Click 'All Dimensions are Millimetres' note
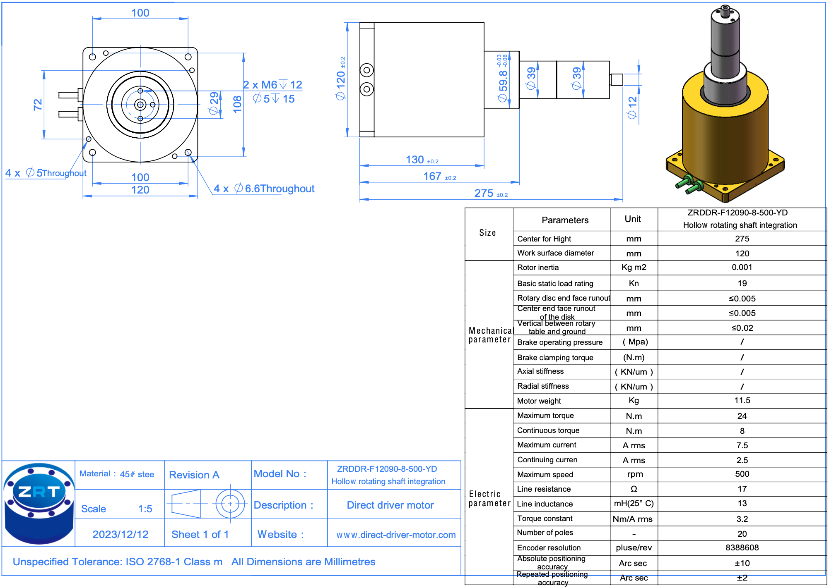Image resolution: width=829 pixels, height=588 pixels. (304, 562)
